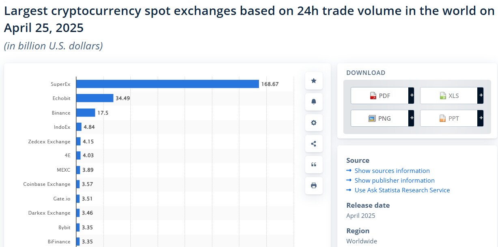Click the DOWNLOAD heading

(366, 73)
